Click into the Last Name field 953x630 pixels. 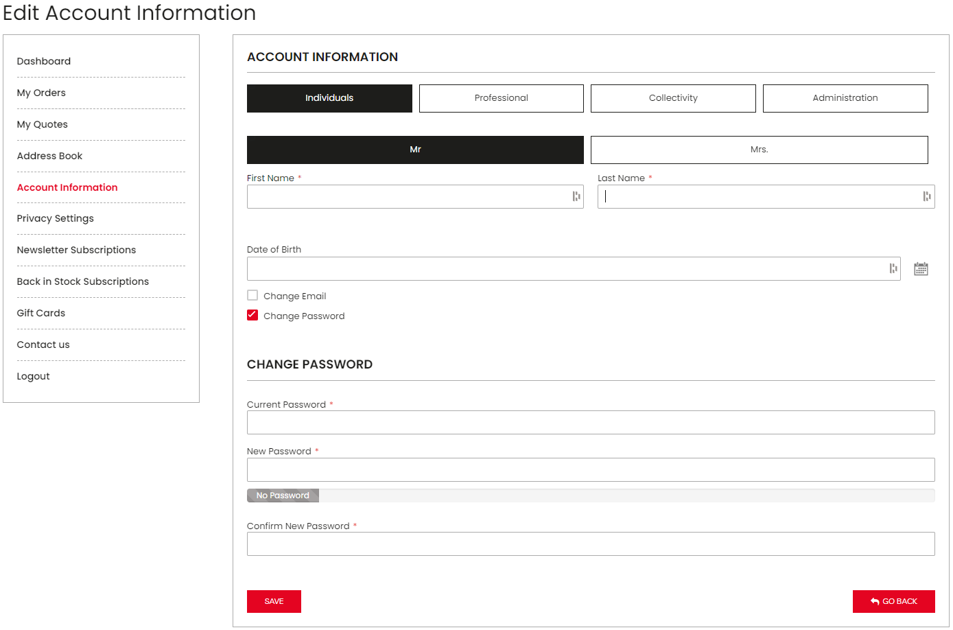766,197
